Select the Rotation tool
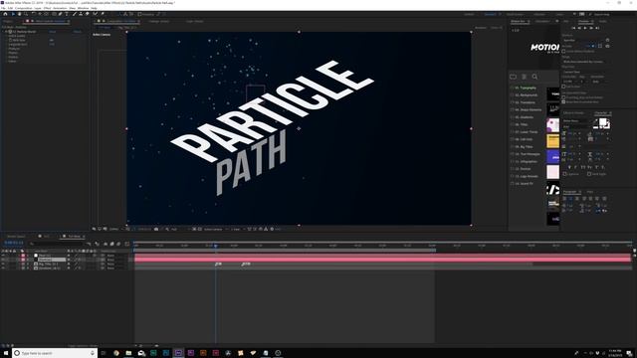The image size is (637, 358). pos(34,14)
